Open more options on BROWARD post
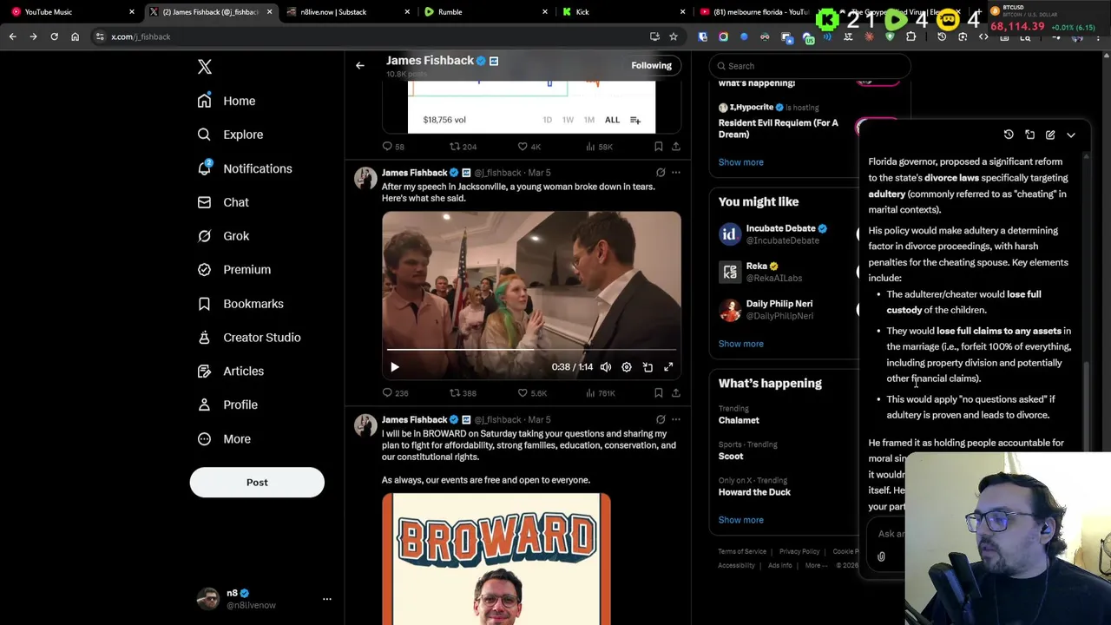 [x=676, y=419]
